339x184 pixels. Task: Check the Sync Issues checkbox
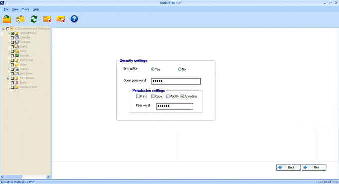click(x=12, y=78)
